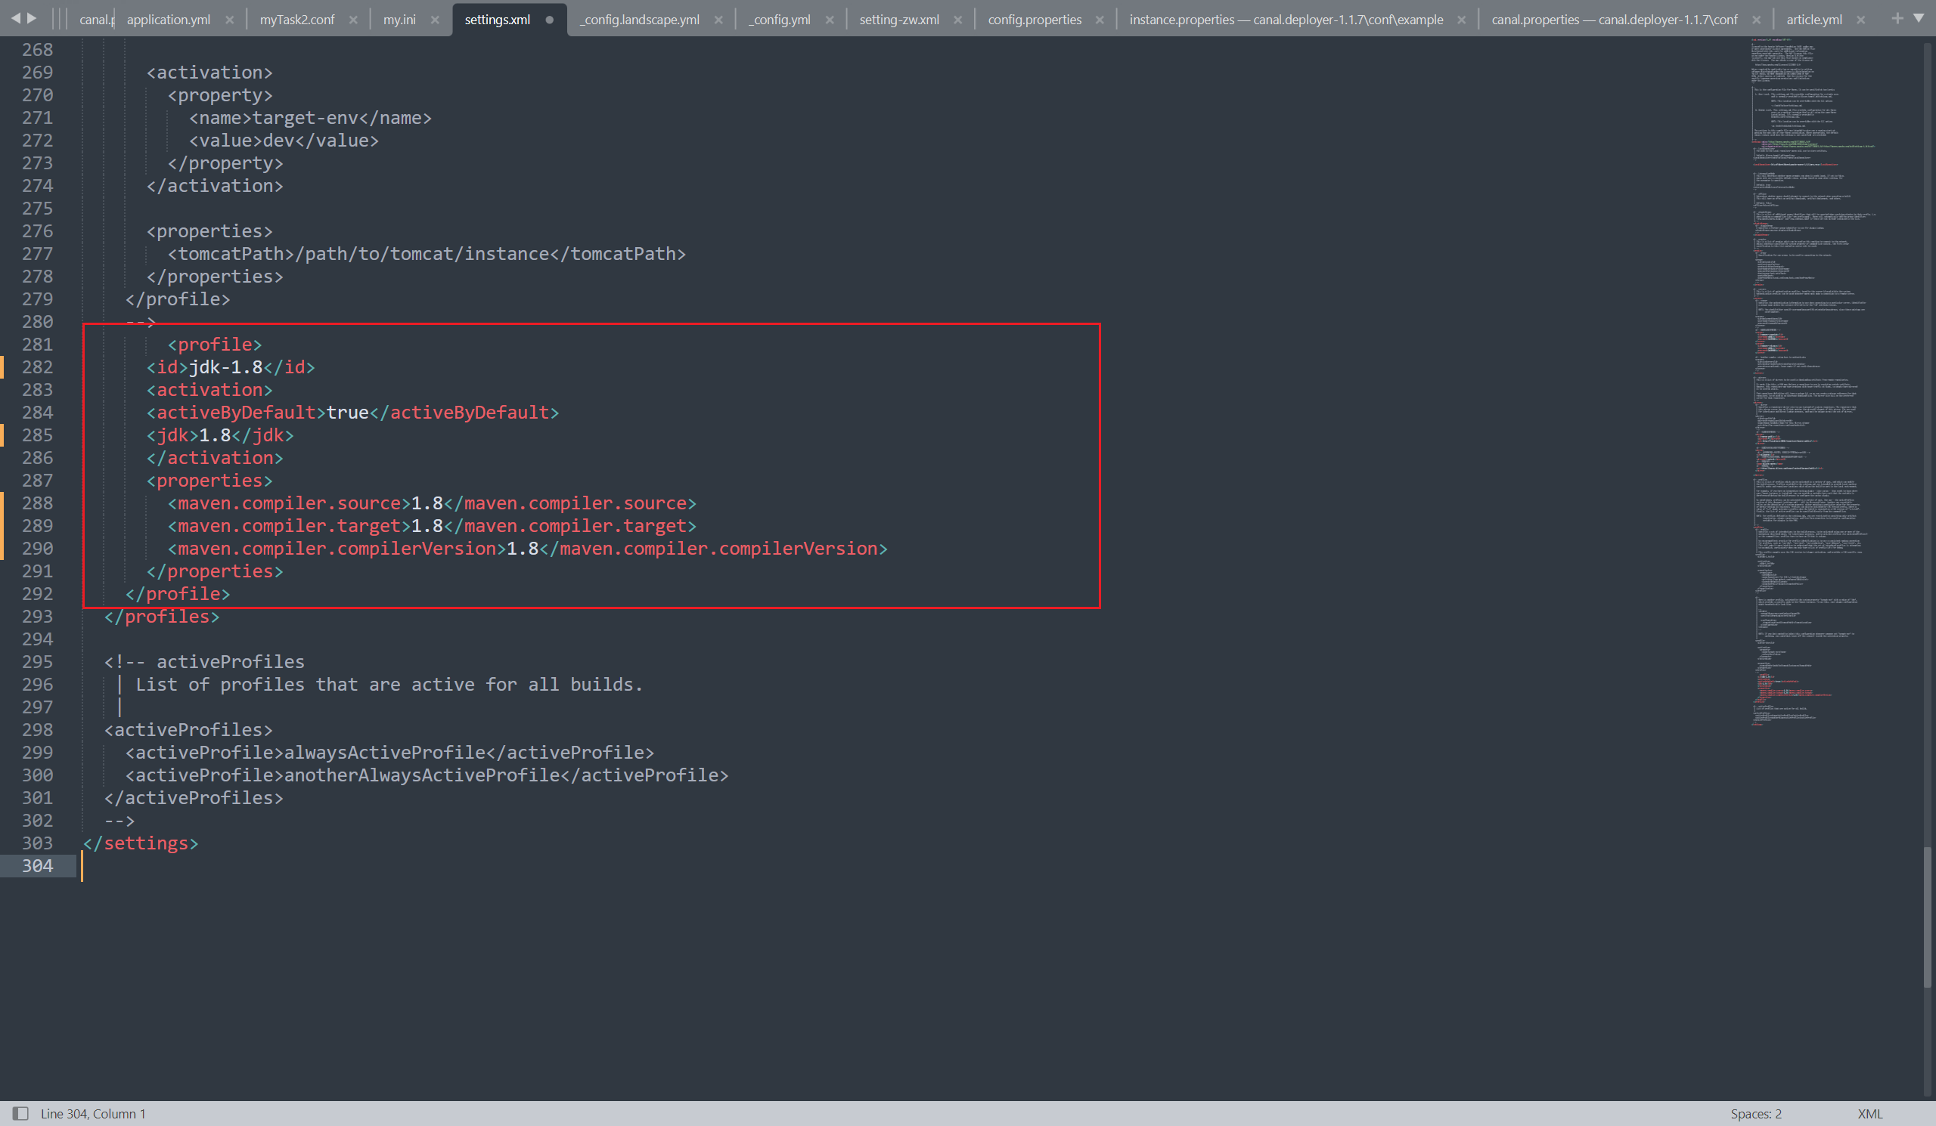Screen dimensions: 1936x1126
Task: Click the maven.compiler.target line
Action: point(432,526)
